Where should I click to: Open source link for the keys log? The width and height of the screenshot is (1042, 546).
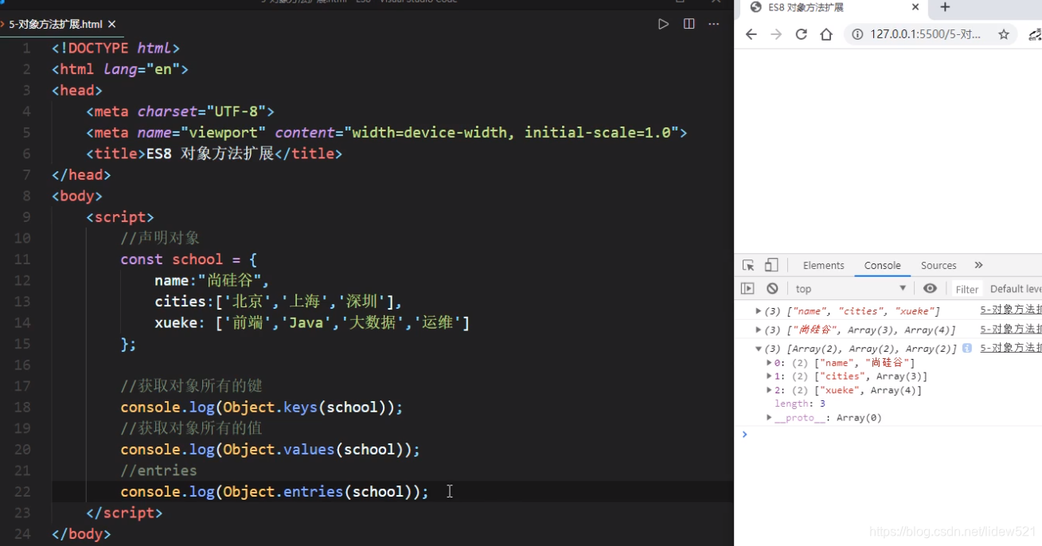coord(1011,310)
